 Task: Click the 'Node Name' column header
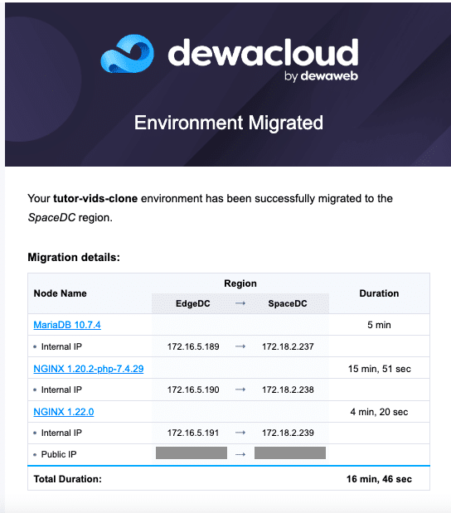[x=61, y=293]
